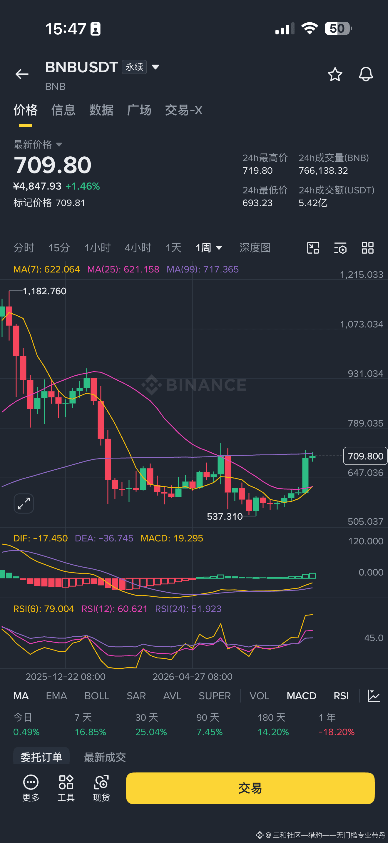Tap the battery indicator showing 50
This screenshot has width=388, height=843.
(x=338, y=29)
